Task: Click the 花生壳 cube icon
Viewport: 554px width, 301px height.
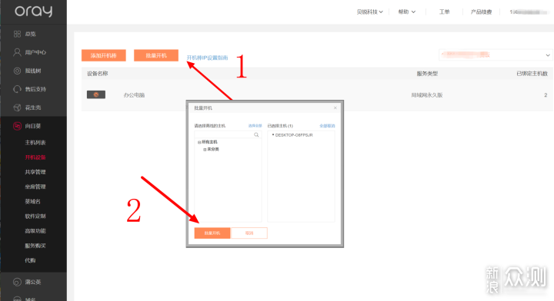Action: point(17,107)
